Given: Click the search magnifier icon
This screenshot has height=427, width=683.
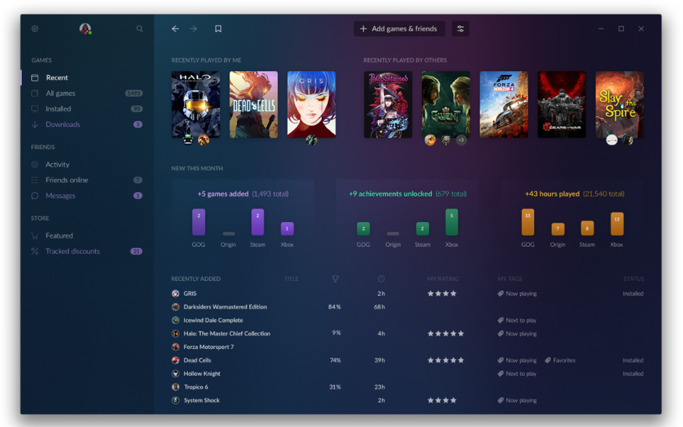Looking at the screenshot, I should (x=139, y=29).
